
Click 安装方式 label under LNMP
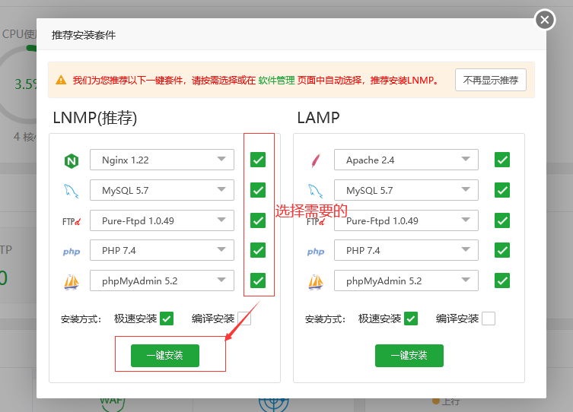coord(81,319)
